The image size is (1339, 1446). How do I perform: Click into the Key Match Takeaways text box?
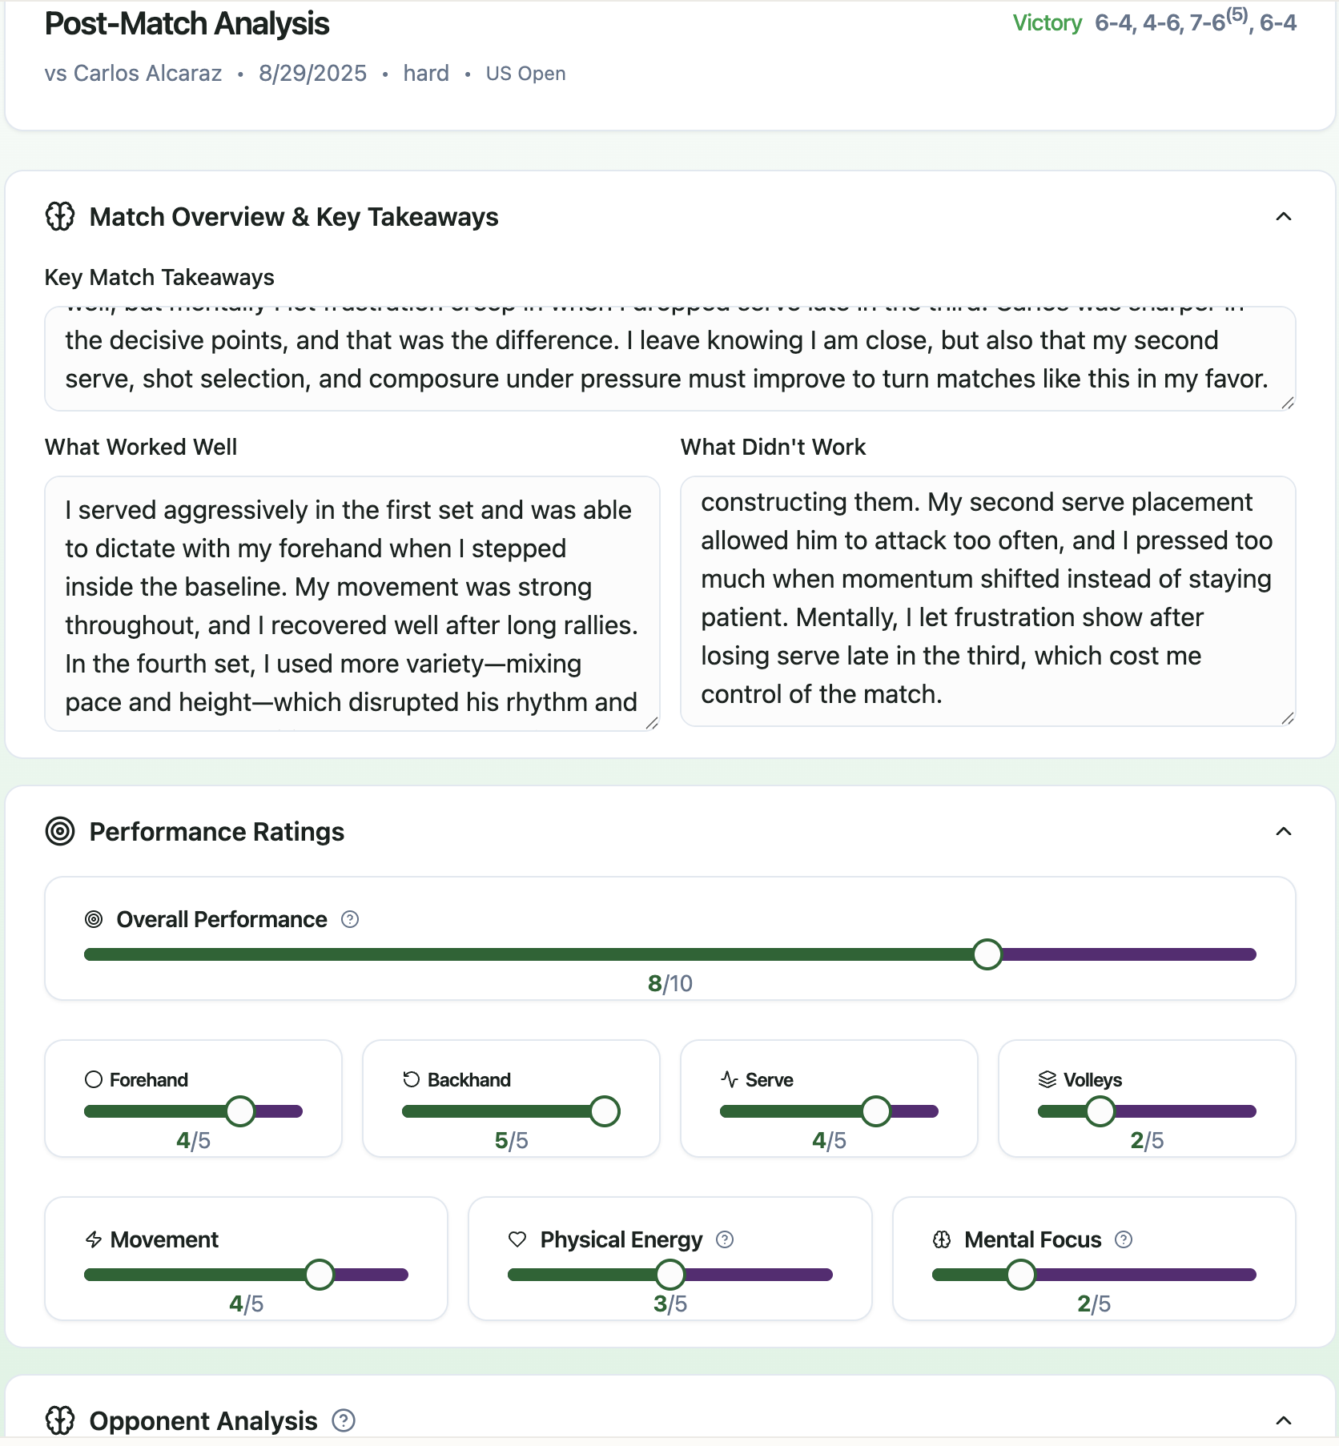pyautogui.click(x=669, y=359)
